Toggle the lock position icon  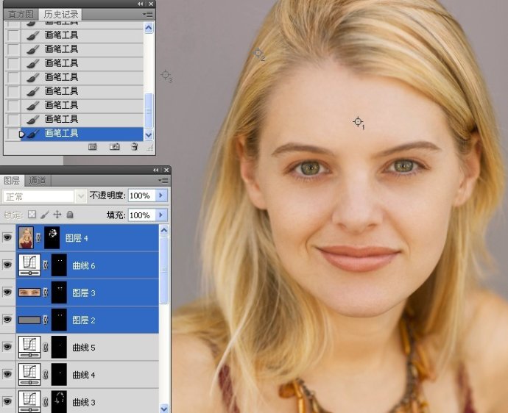pos(57,215)
